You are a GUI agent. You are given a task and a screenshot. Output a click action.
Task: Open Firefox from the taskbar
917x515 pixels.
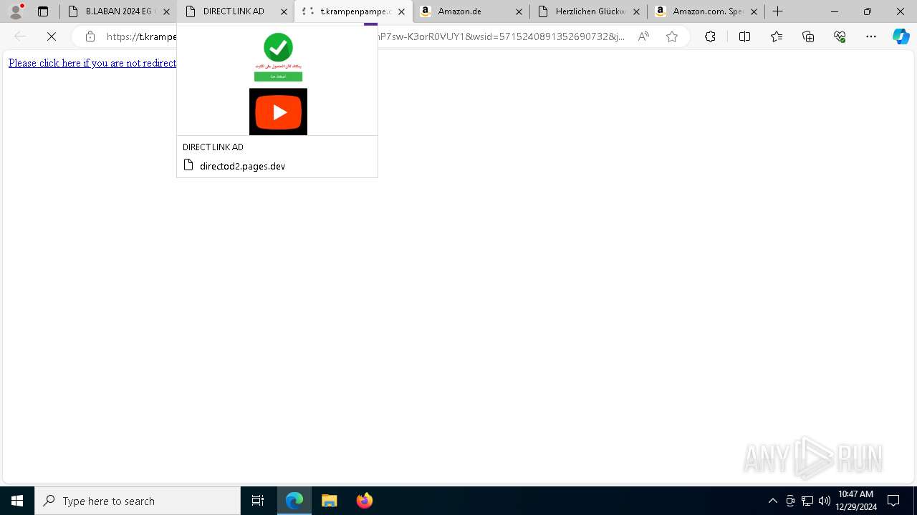(365, 501)
